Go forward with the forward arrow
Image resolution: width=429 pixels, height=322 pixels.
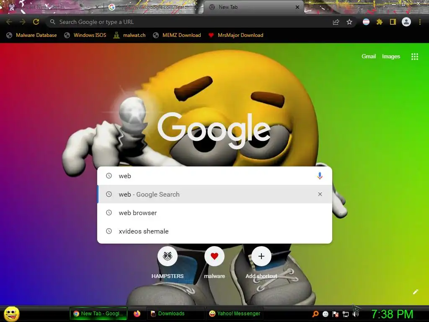point(23,22)
